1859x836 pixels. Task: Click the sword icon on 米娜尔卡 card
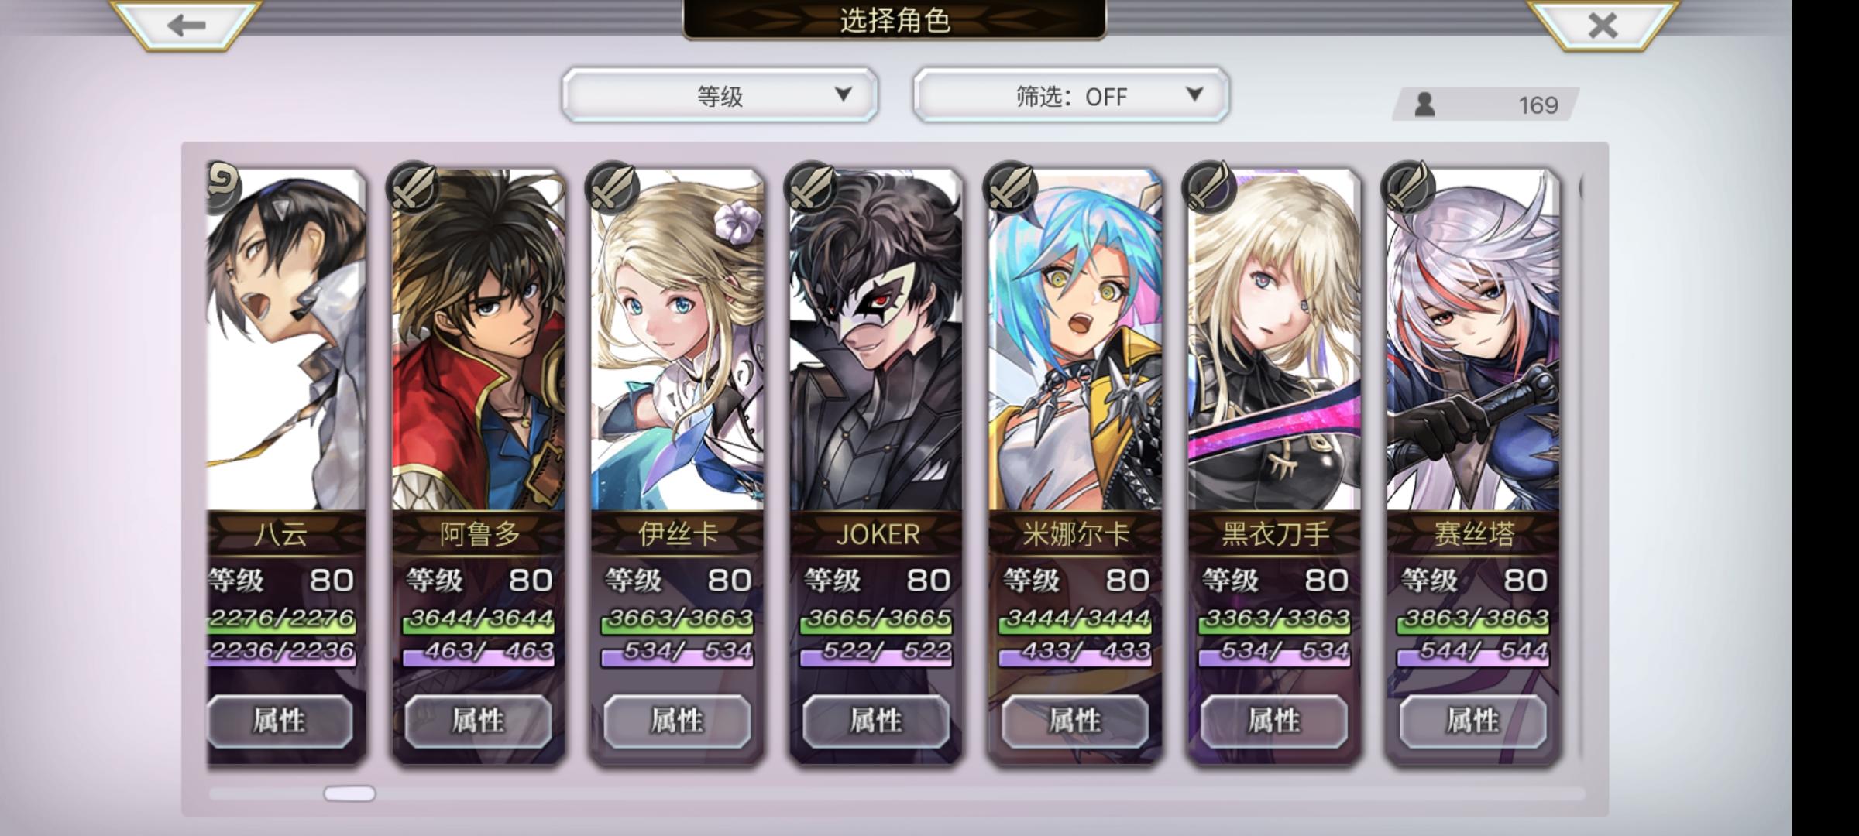pyautogui.click(x=1010, y=187)
